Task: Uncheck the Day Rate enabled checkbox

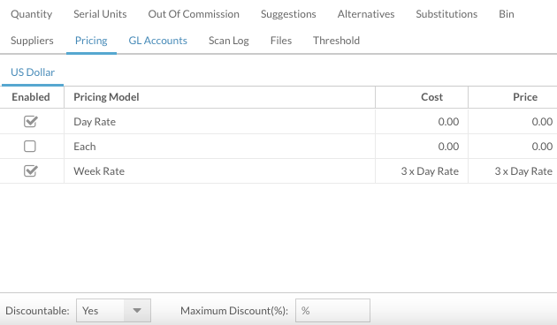Action: (x=30, y=121)
